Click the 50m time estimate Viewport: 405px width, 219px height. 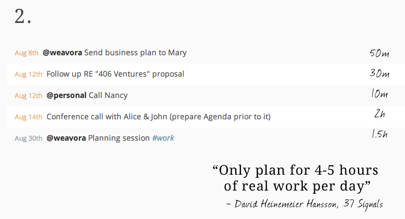[x=379, y=53]
